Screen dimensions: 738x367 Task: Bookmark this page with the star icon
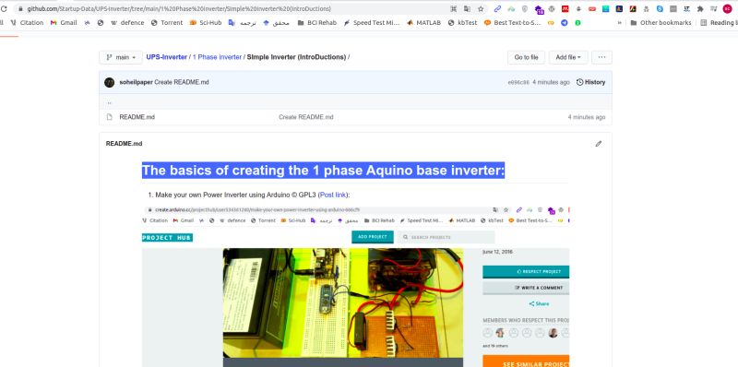click(x=481, y=8)
